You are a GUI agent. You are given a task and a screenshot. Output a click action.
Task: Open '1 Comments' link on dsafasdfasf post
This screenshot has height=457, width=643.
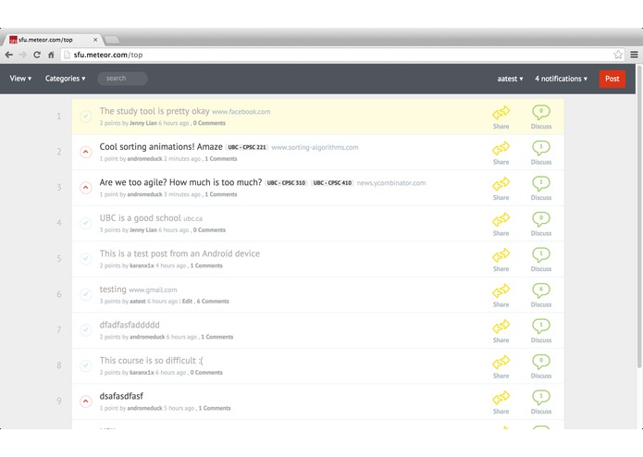coord(215,408)
